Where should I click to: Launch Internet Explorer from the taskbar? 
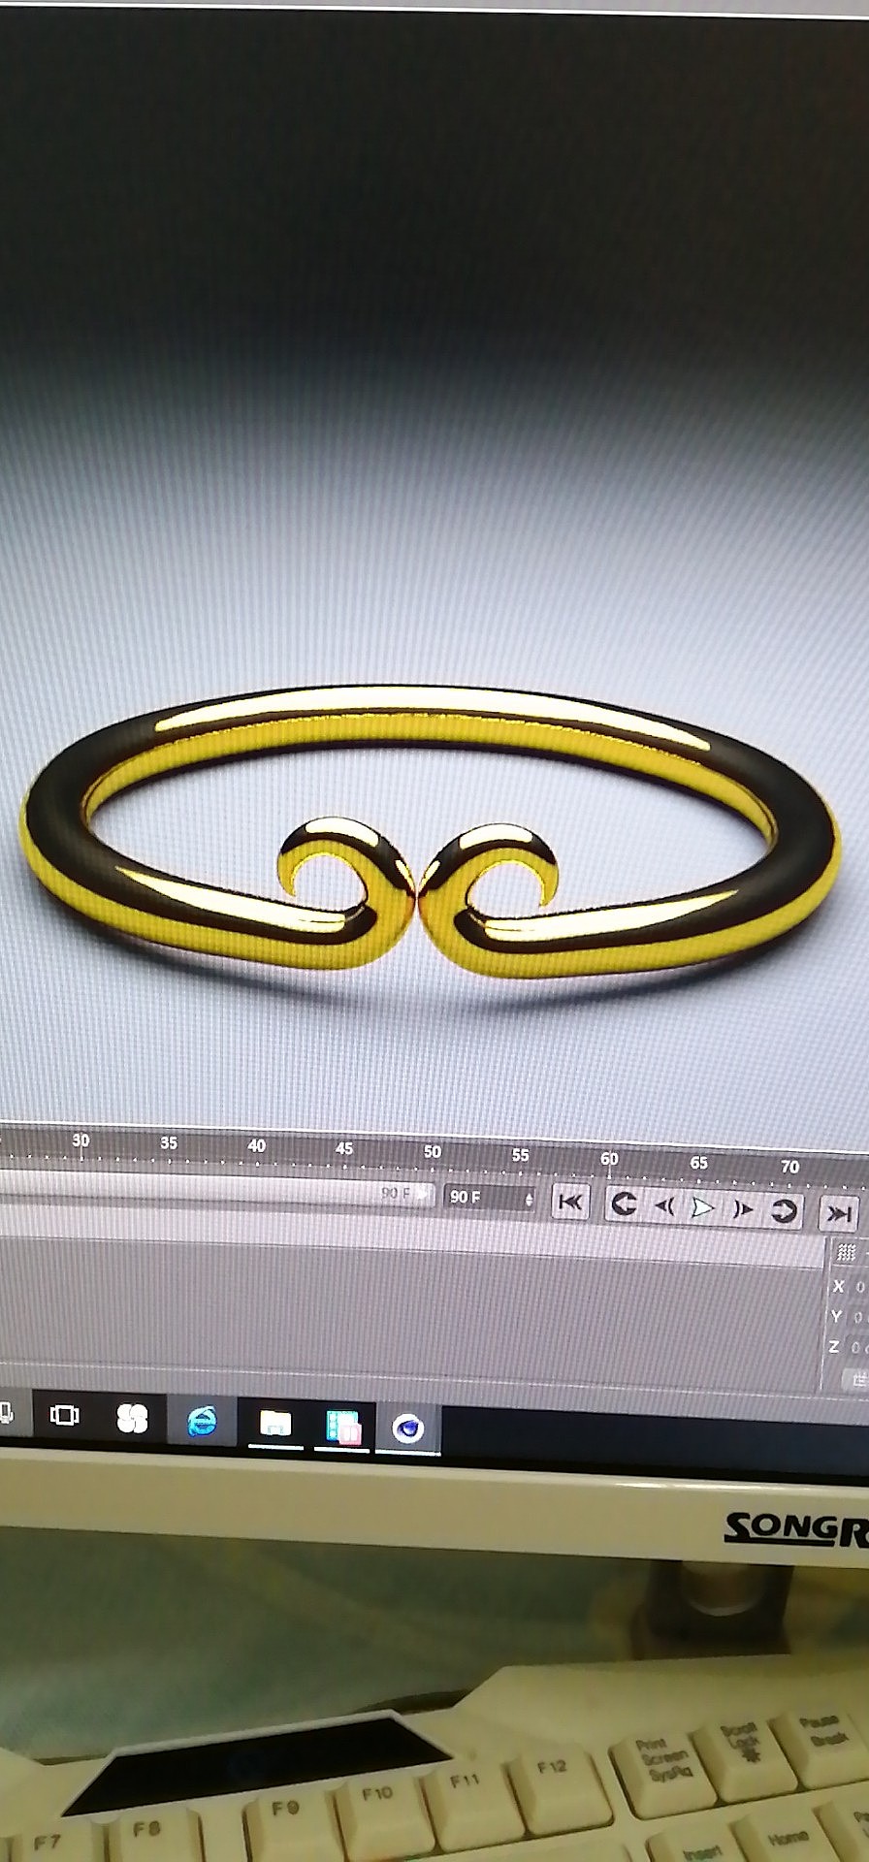click(x=202, y=1422)
